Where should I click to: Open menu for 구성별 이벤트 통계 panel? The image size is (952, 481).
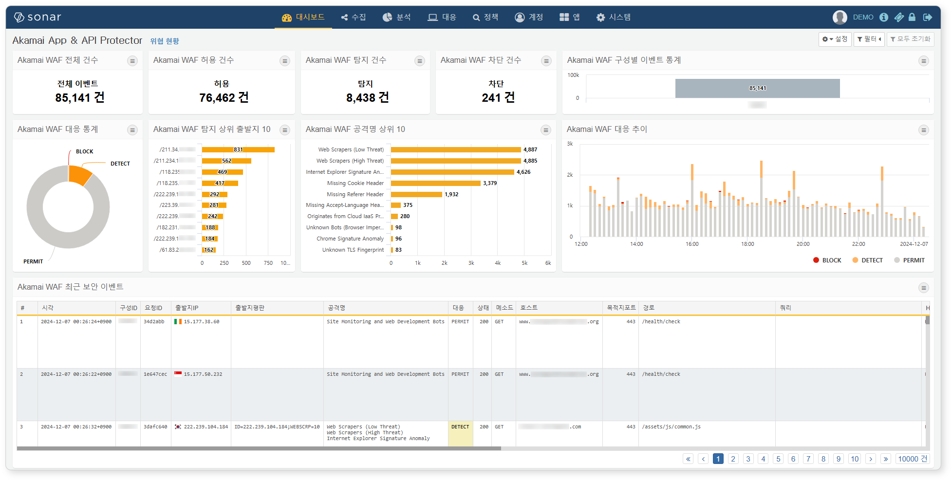pyautogui.click(x=923, y=61)
